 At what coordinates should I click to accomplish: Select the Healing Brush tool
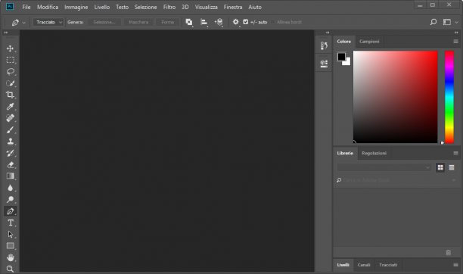[11, 118]
